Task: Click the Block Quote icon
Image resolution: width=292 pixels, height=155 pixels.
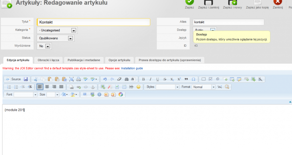Action: pos(186,79)
